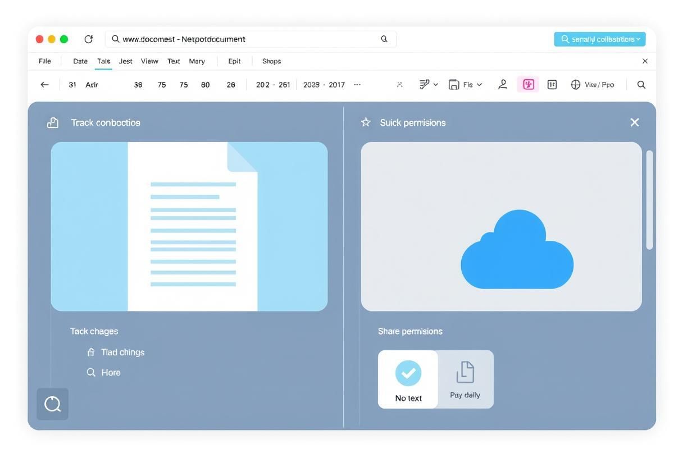The height and width of the screenshot is (467, 683).
Task: Open the blue collaborators dropdown button
Action: point(599,39)
